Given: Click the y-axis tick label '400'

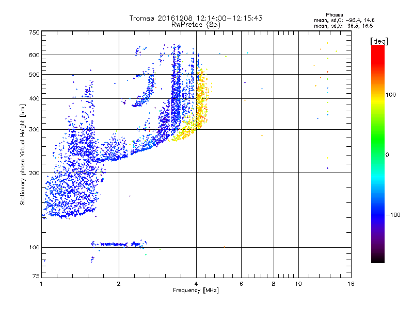Looking at the screenshot, I should [34, 98].
